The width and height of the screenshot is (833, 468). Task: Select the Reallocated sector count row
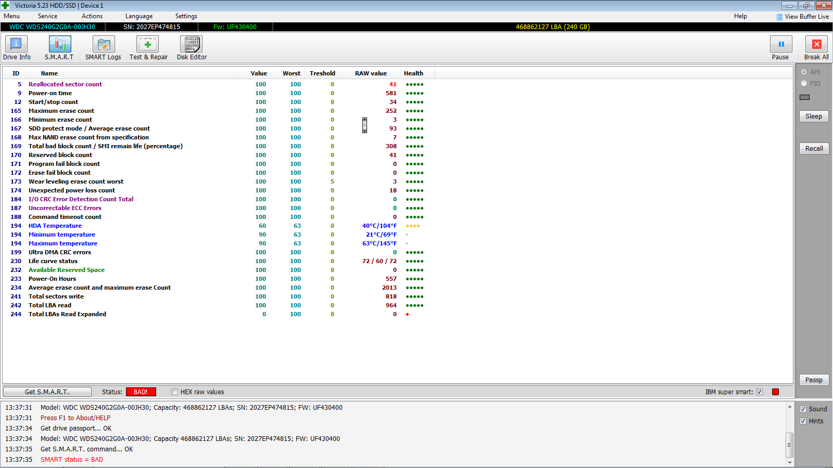pyautogui.click(x=219, y=84)
